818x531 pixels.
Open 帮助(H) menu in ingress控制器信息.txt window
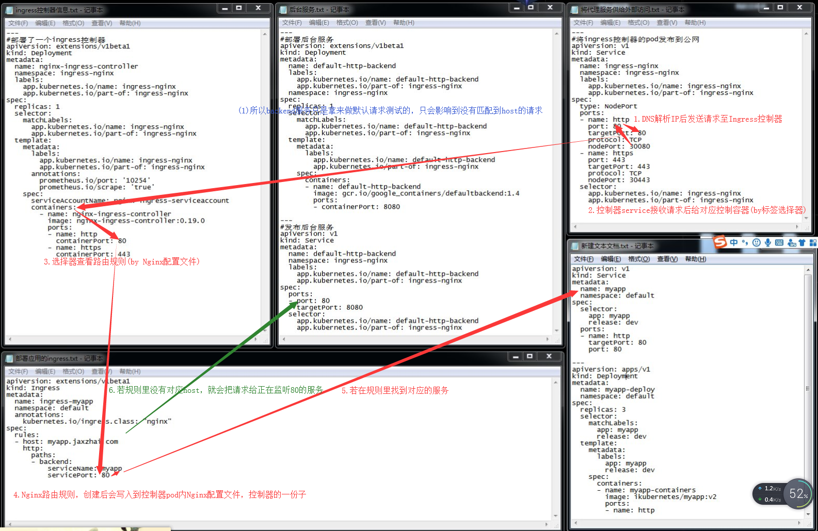(130, 23)
